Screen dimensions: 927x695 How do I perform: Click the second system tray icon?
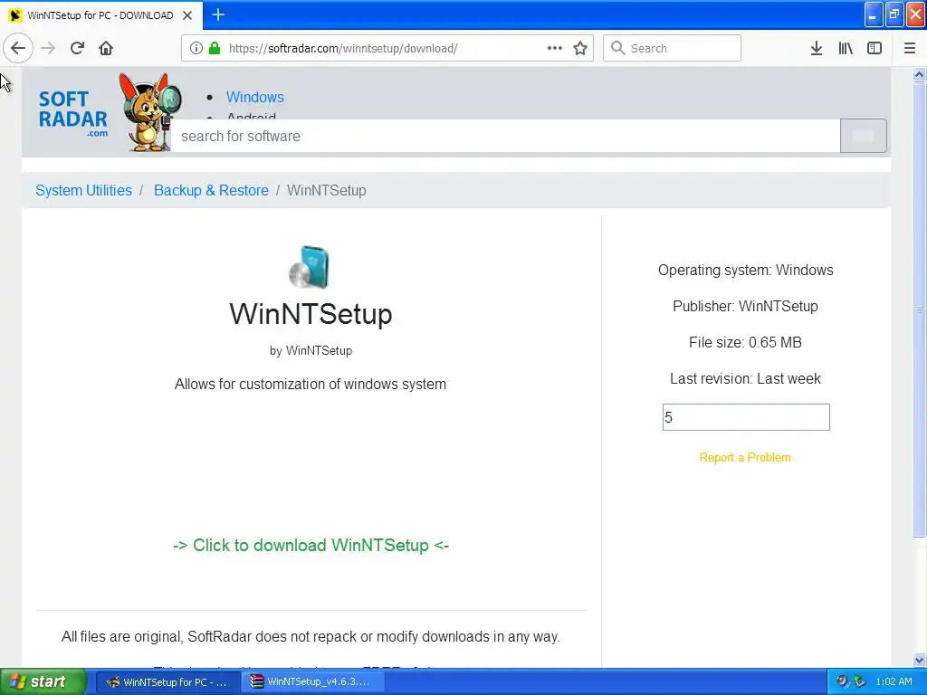tap(860, 682)
